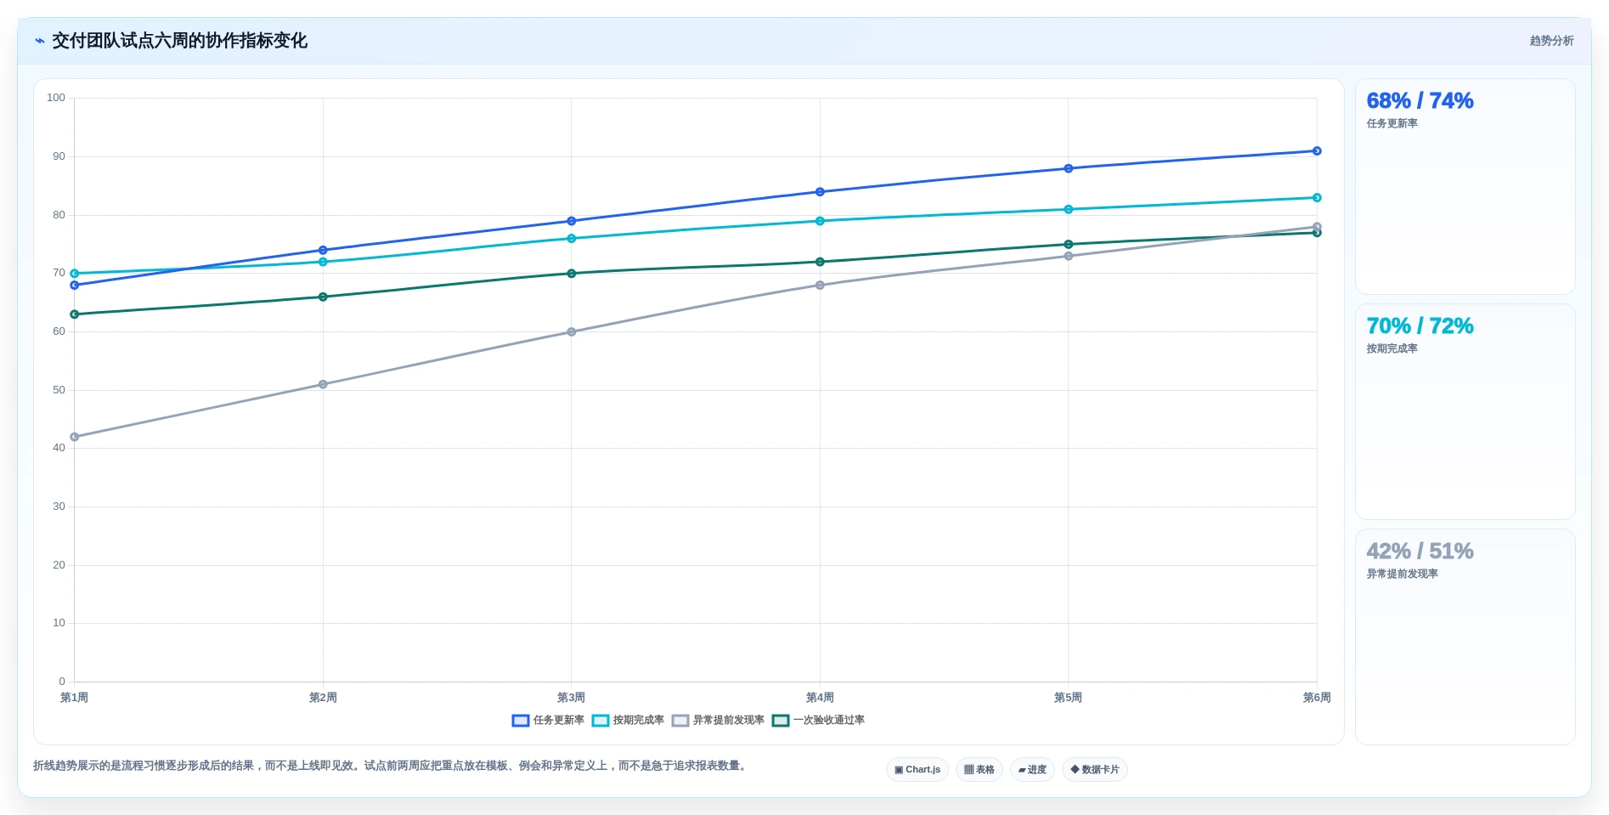Click the 100 y-axis label
The image size is (1609, 815).
click(x=56, y=98)
